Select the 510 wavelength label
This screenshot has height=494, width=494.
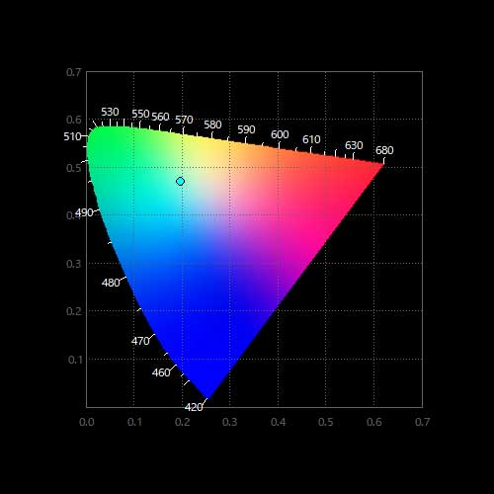click(x=72, y=136)
